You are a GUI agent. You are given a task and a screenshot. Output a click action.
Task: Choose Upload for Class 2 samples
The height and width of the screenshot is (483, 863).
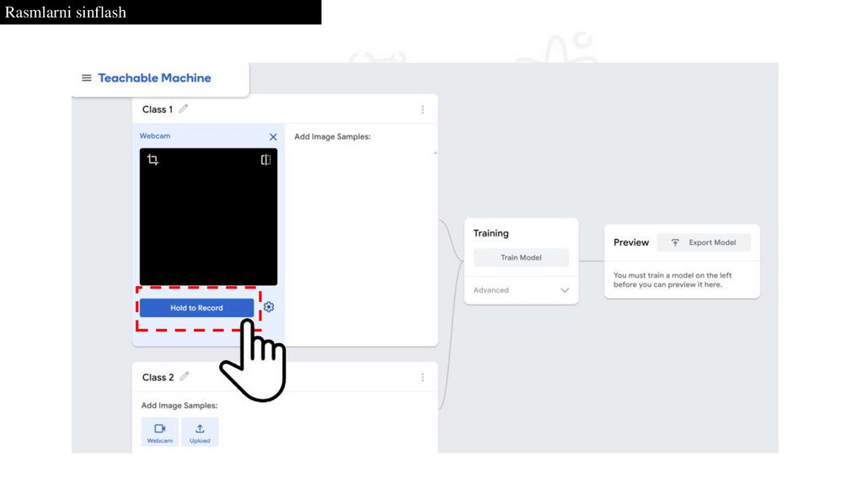tap(200, 433)
